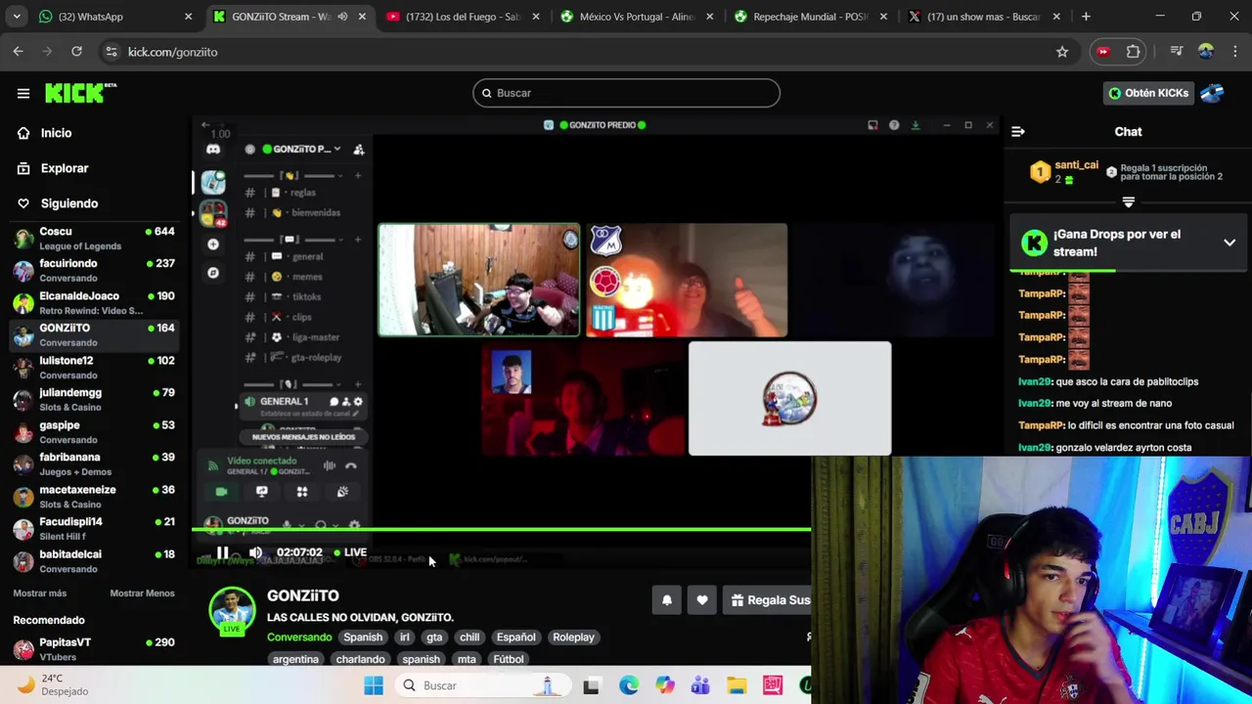This screenshot has height=704, width=1252.
Task: Collapse the chat panel with arrow icon
Action: (1018, 131)
